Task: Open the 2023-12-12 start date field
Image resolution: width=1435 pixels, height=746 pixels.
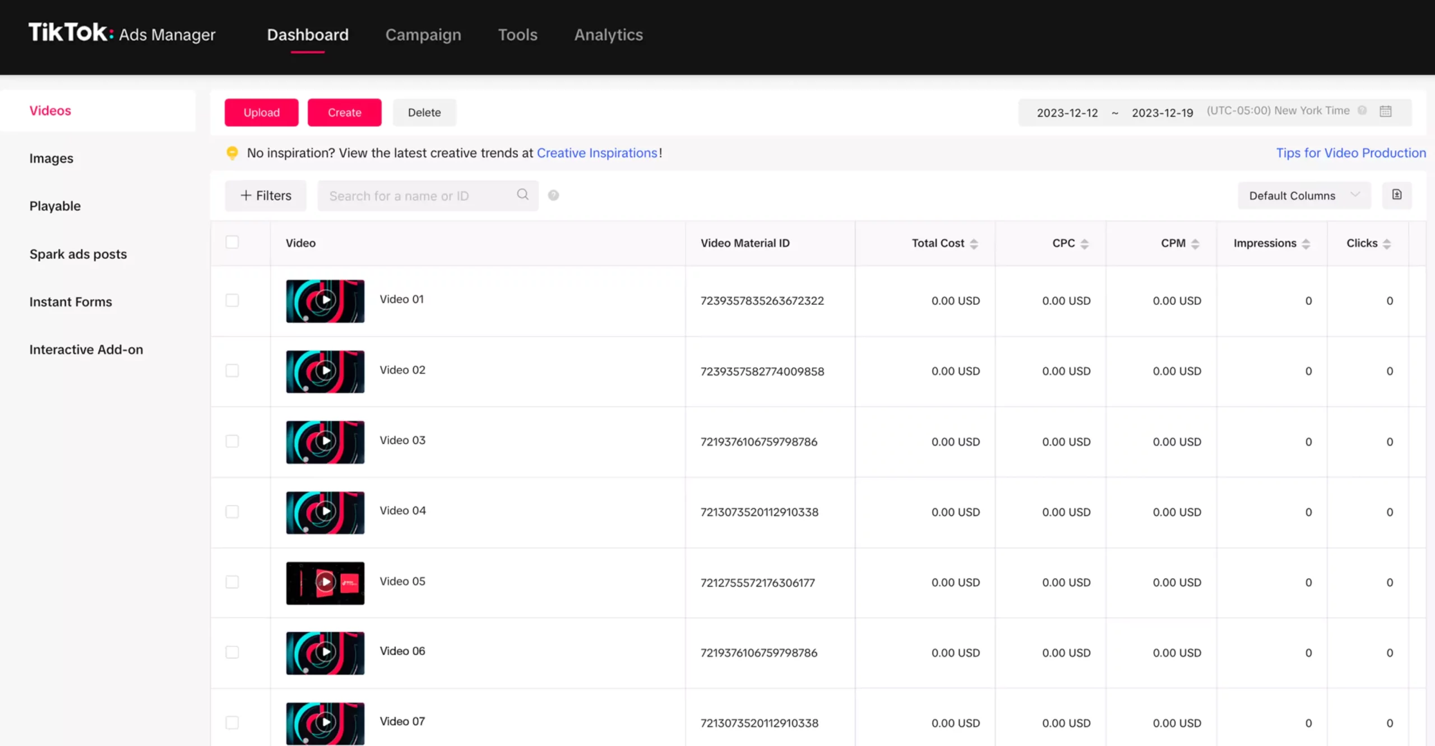Action: point(1067,113)
